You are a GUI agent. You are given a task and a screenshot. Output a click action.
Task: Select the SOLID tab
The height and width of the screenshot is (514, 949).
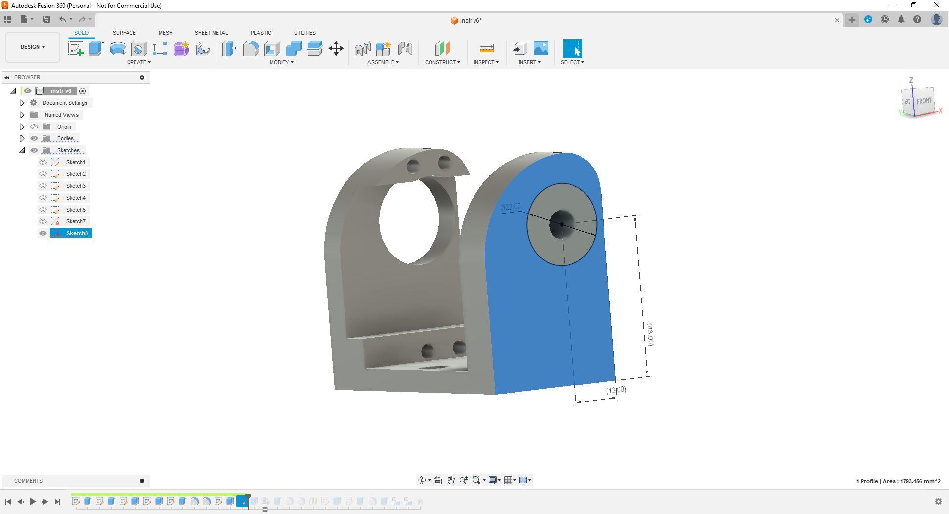click(82, 33)
